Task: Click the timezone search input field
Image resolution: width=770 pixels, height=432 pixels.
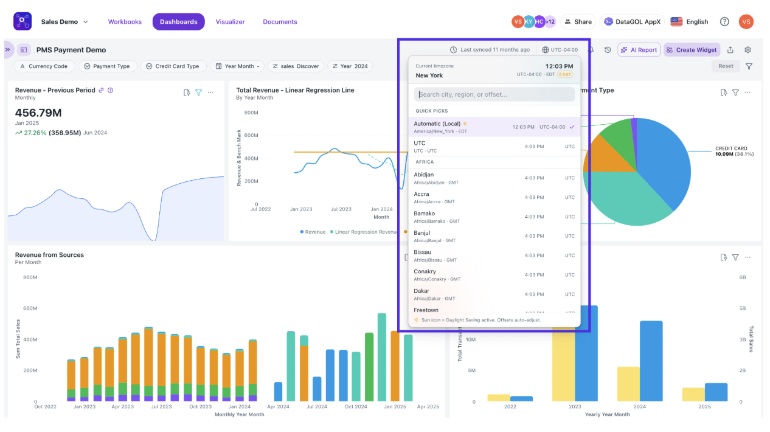Action: click(x=494, y=94)
